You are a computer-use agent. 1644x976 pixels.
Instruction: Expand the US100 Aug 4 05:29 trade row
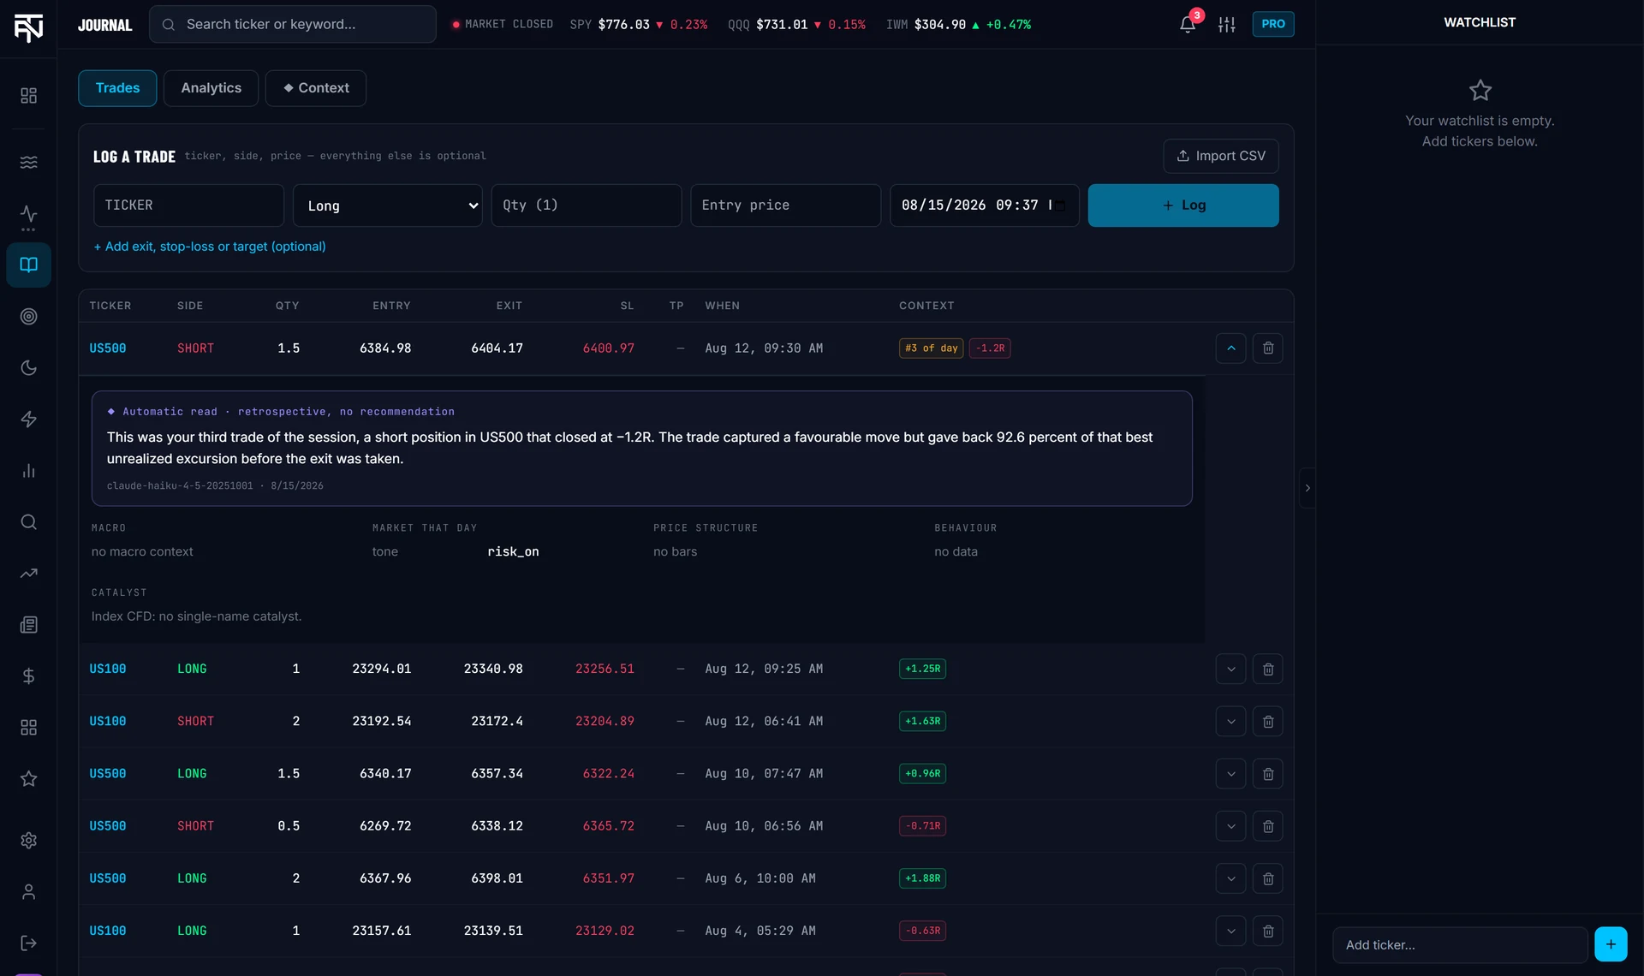click(1230, 931)
